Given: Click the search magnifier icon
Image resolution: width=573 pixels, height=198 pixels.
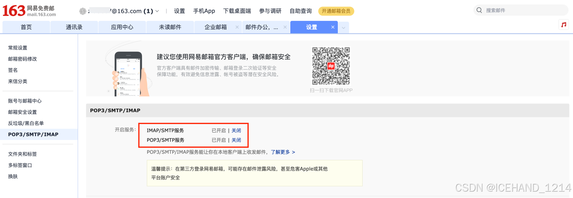Looking at the screenshot, I should click(479, 10).
